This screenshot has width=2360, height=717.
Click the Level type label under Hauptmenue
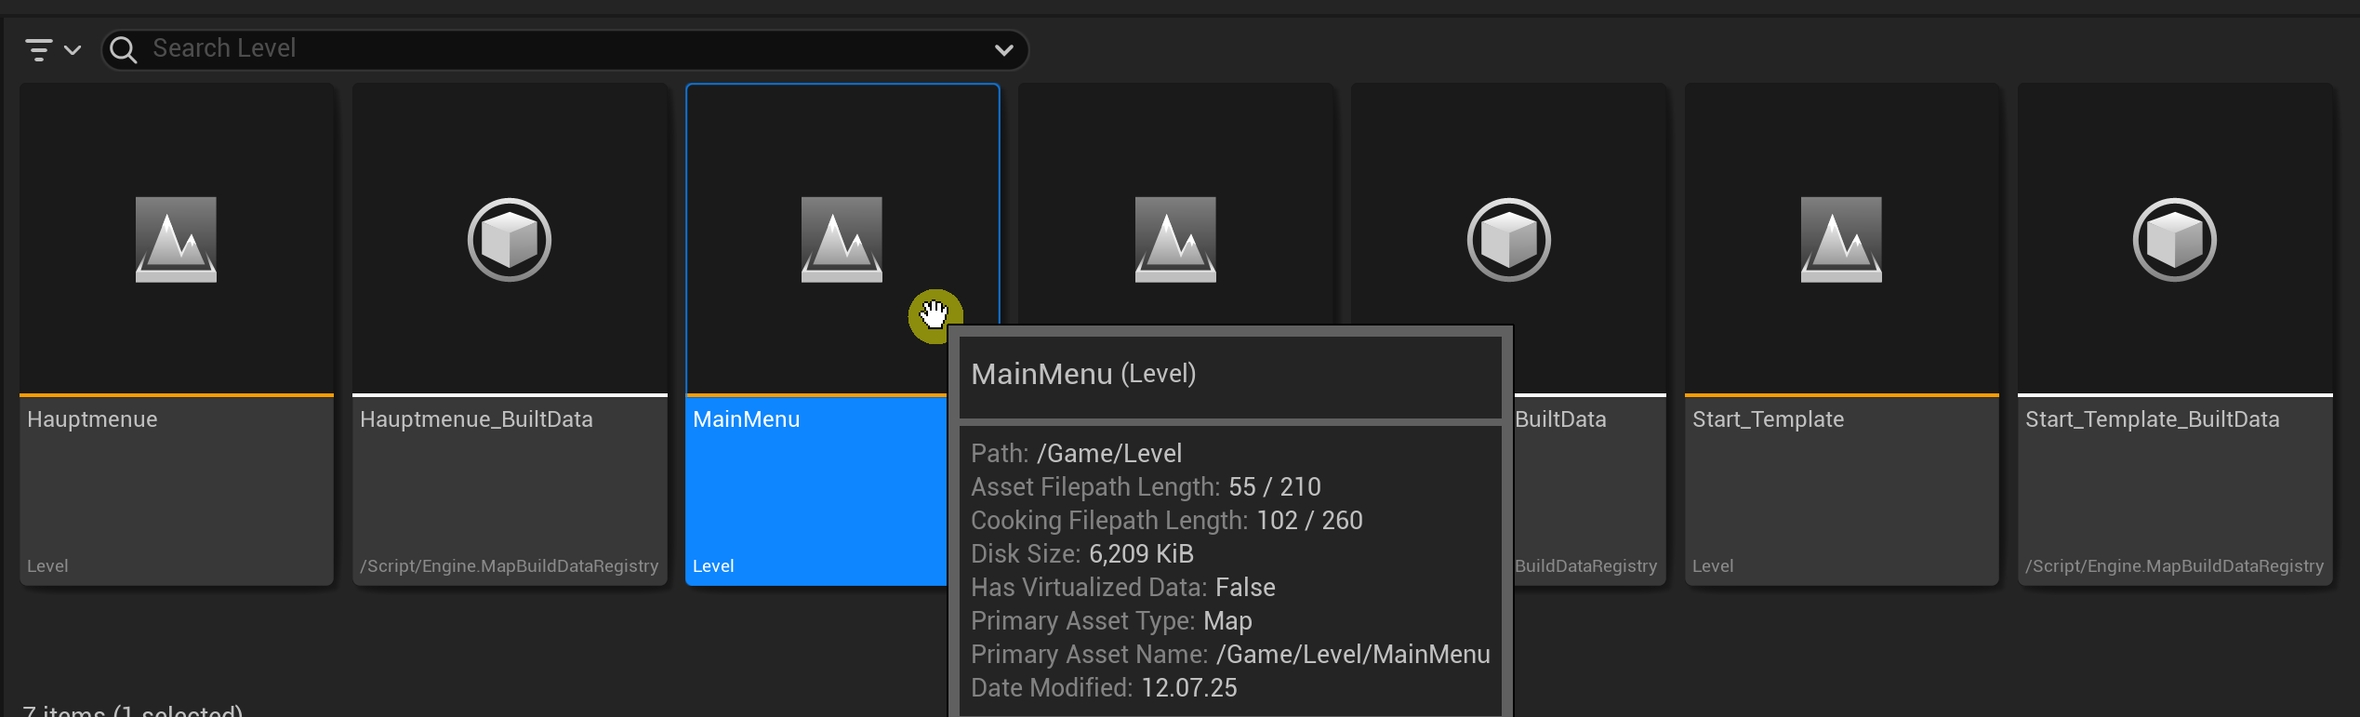click(x=47, y=566)
